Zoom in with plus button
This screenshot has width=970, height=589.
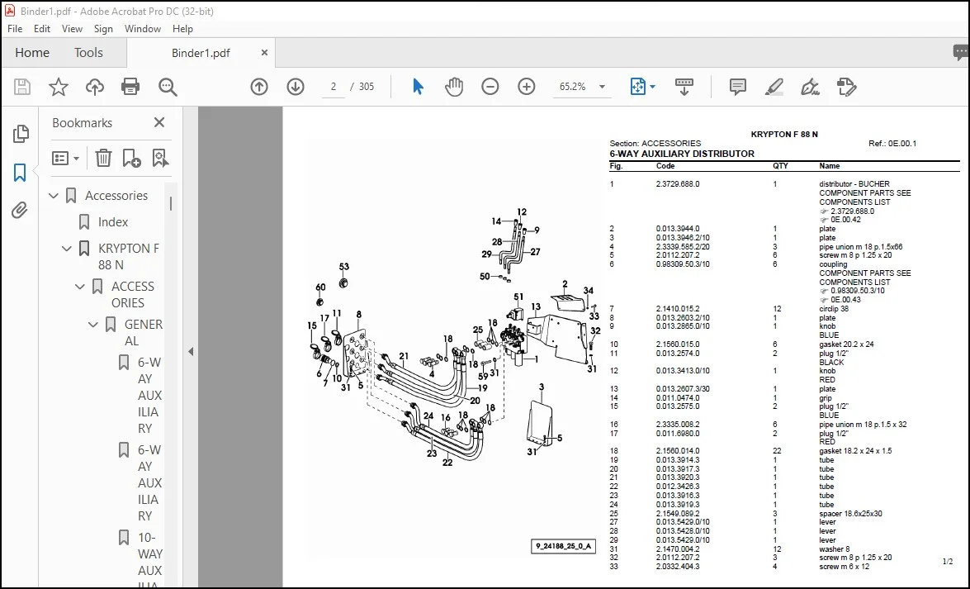pos(527,87)
